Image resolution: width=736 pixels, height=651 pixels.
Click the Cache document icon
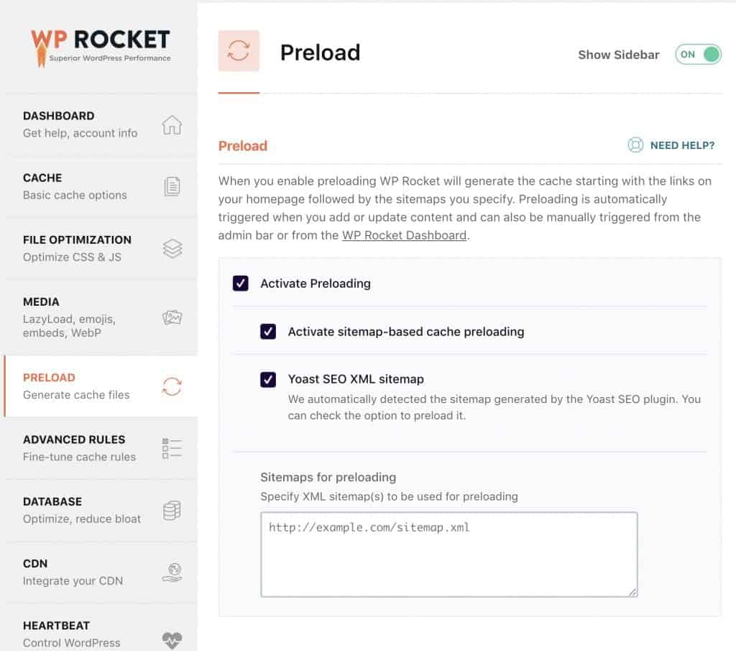click(172, 186)
